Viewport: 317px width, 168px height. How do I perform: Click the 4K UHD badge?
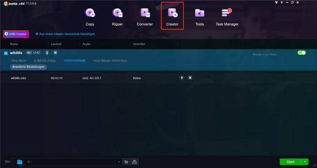click(x=33, y=53)
